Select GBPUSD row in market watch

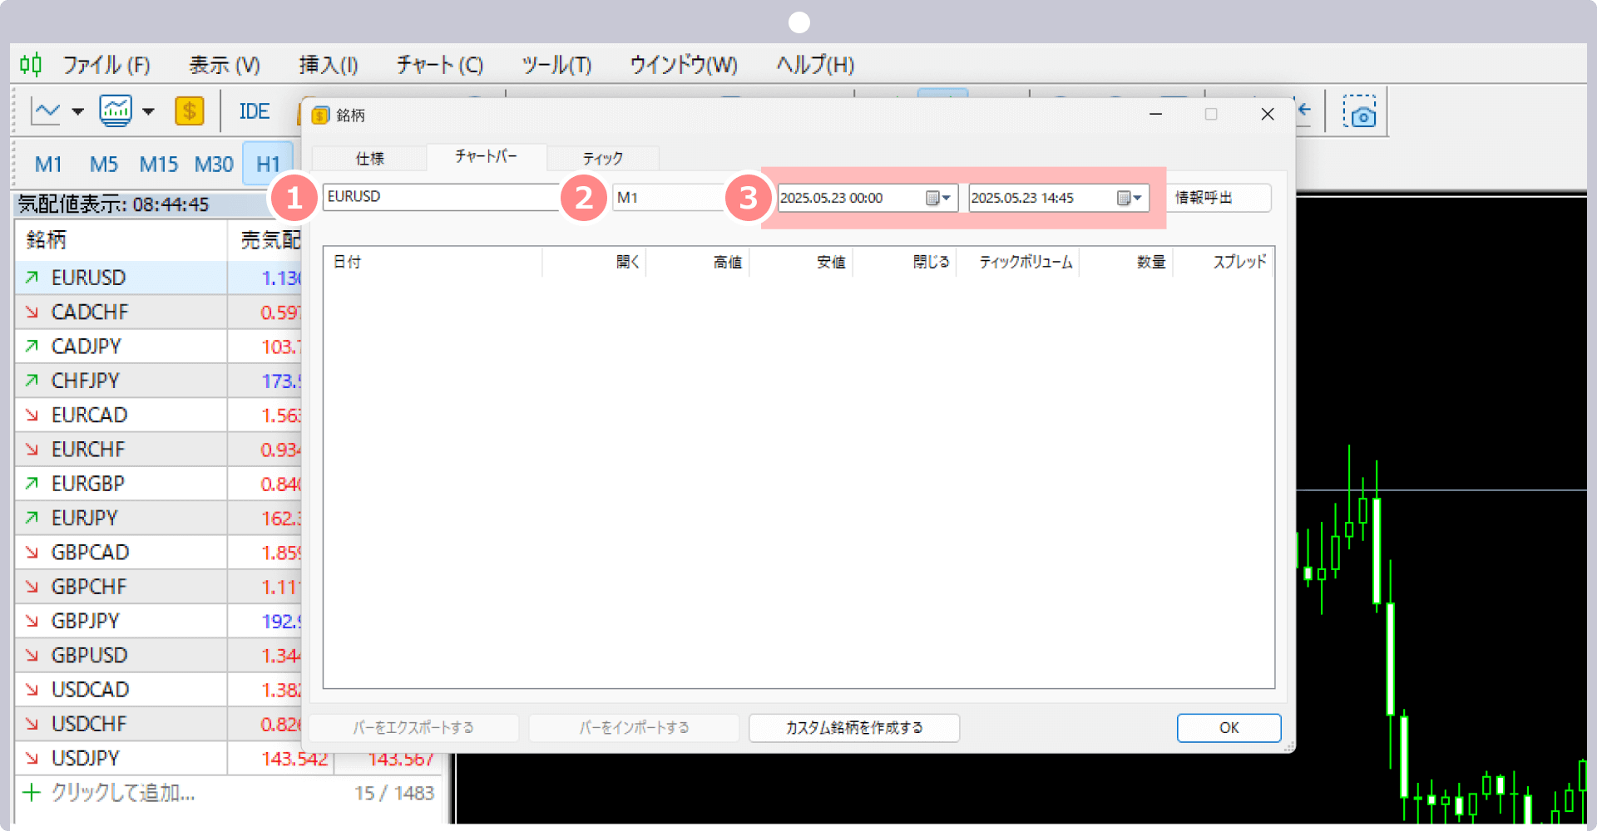coord(158,656)
